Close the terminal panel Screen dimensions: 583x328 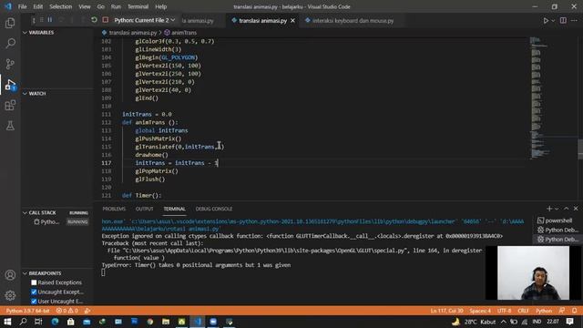click(x=576, y=209)
